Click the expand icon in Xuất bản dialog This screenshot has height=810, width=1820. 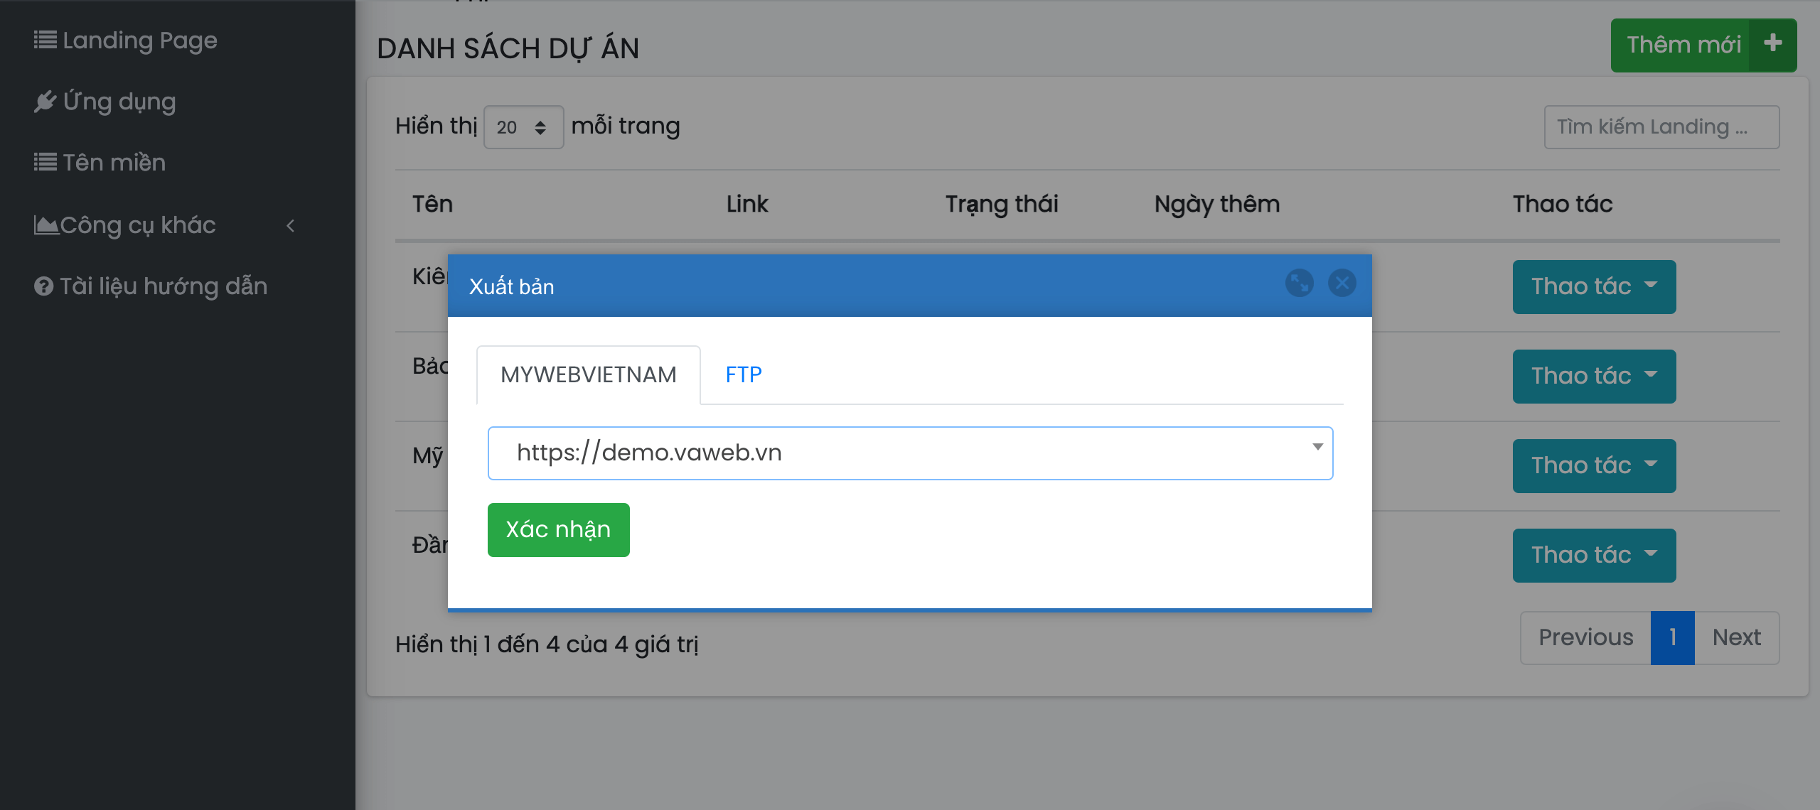1299,283
